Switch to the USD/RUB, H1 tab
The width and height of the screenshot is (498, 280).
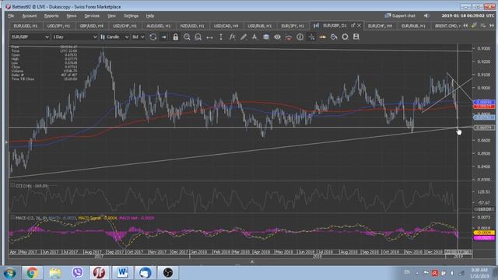[259, 26]
